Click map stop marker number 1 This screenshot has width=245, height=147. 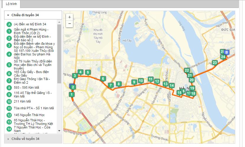[71, 94]
